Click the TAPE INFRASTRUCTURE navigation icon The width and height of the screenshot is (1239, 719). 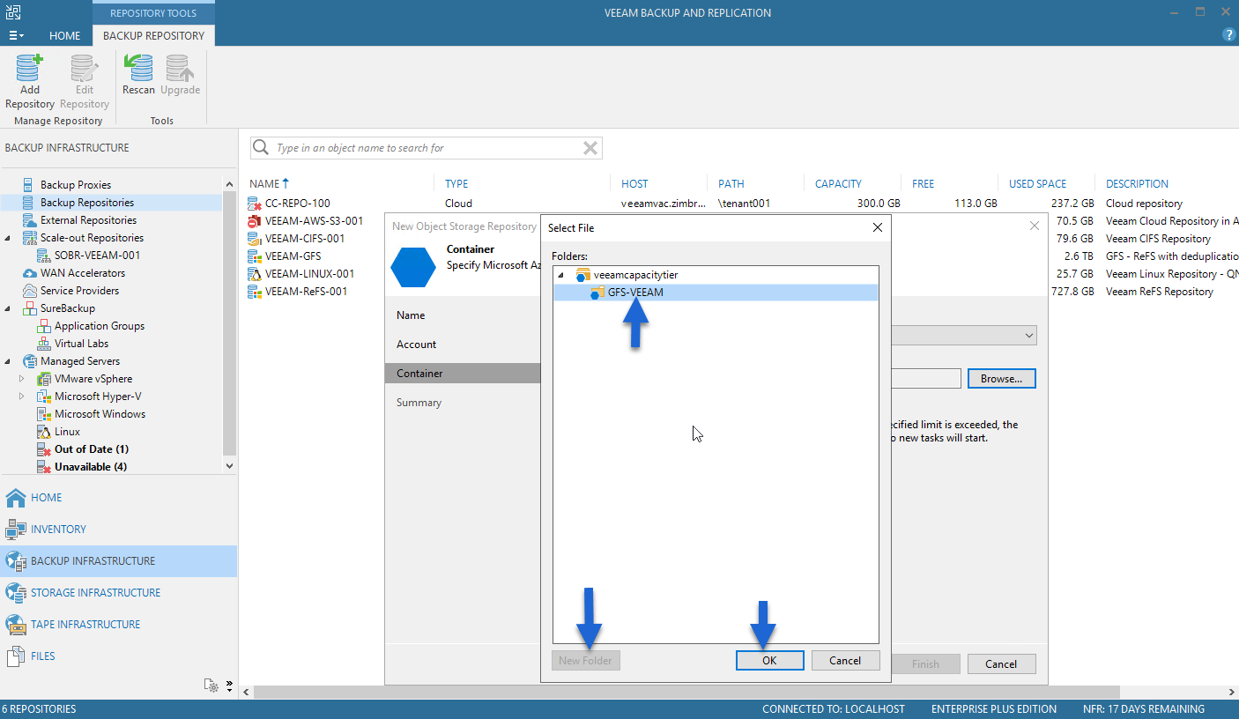click(x=16, y=625)
